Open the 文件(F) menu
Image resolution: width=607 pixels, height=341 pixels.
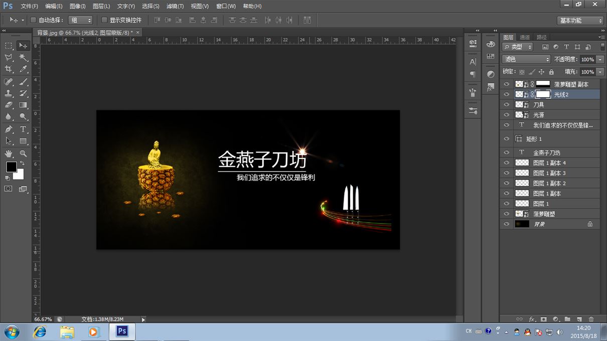tap(29, 6)
